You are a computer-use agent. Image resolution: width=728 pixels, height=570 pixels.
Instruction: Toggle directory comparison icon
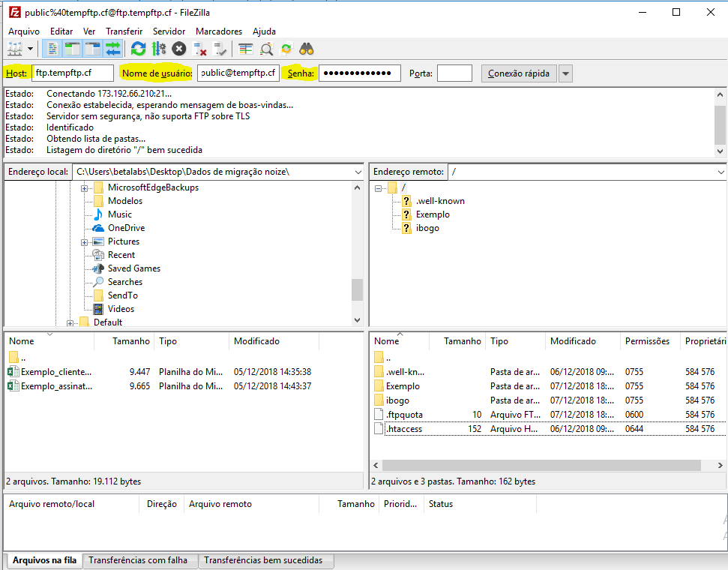click(266, 49)
